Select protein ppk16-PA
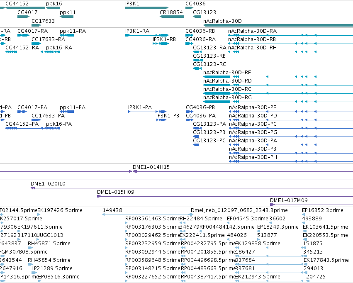Screen dimensions: 353x283 [x=59, y=124]
